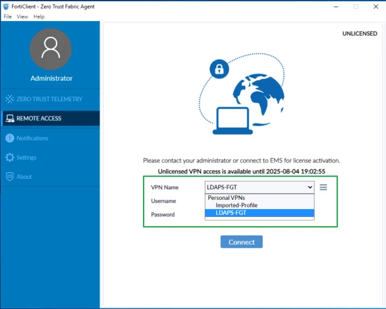
Task: Click the UNLICENSED status text
Action: [x=360, y=34]
